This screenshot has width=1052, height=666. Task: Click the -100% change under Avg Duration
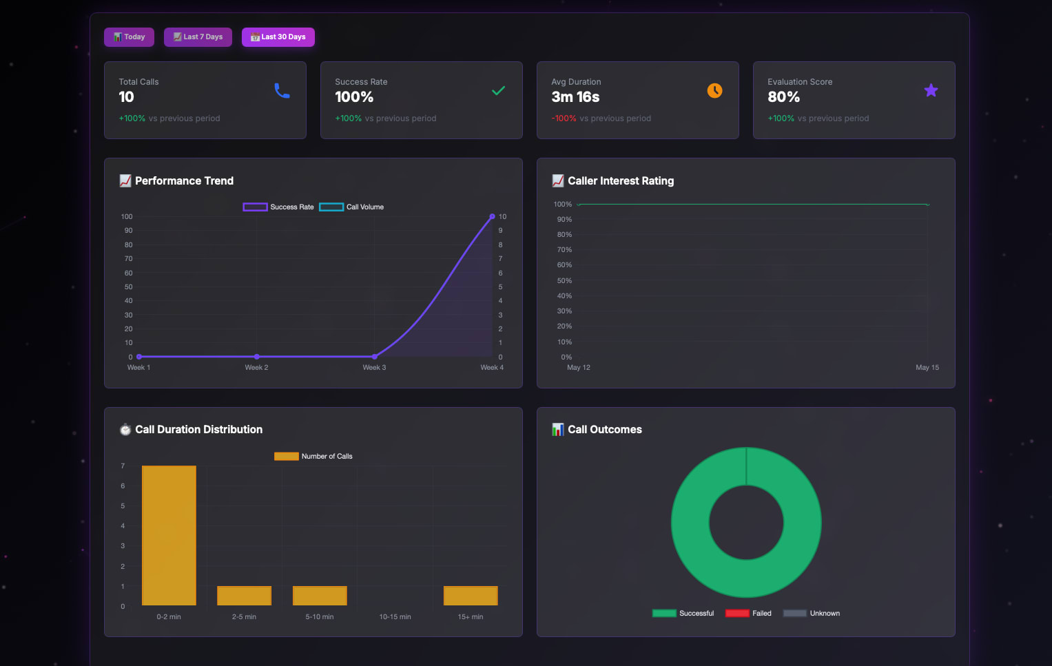point(564,118)
